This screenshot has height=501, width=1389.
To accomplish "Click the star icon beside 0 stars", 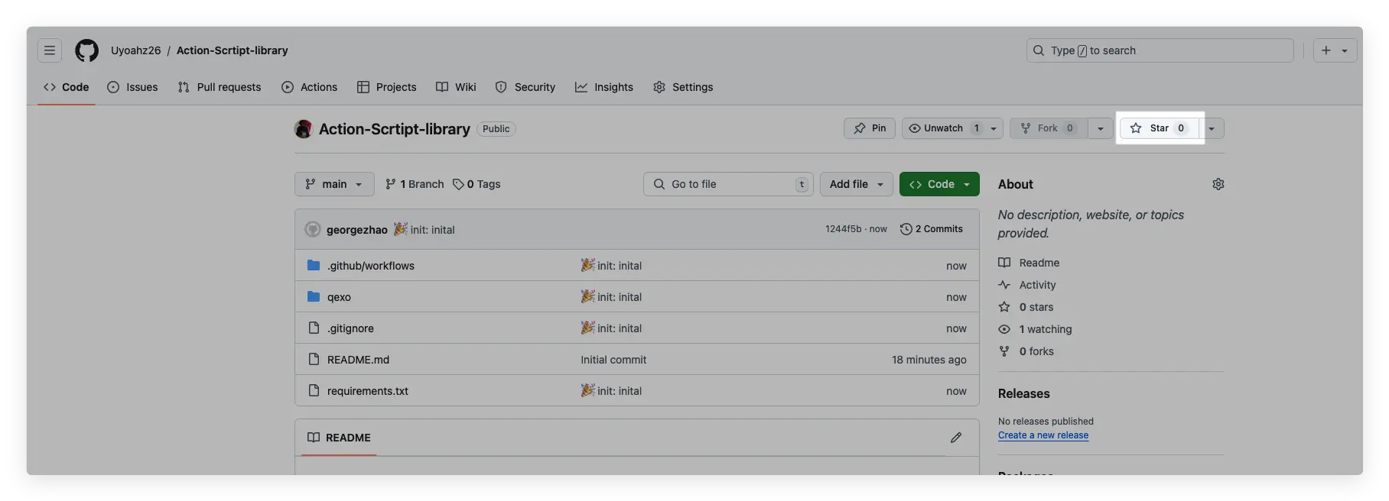I will coord(1004,307).
